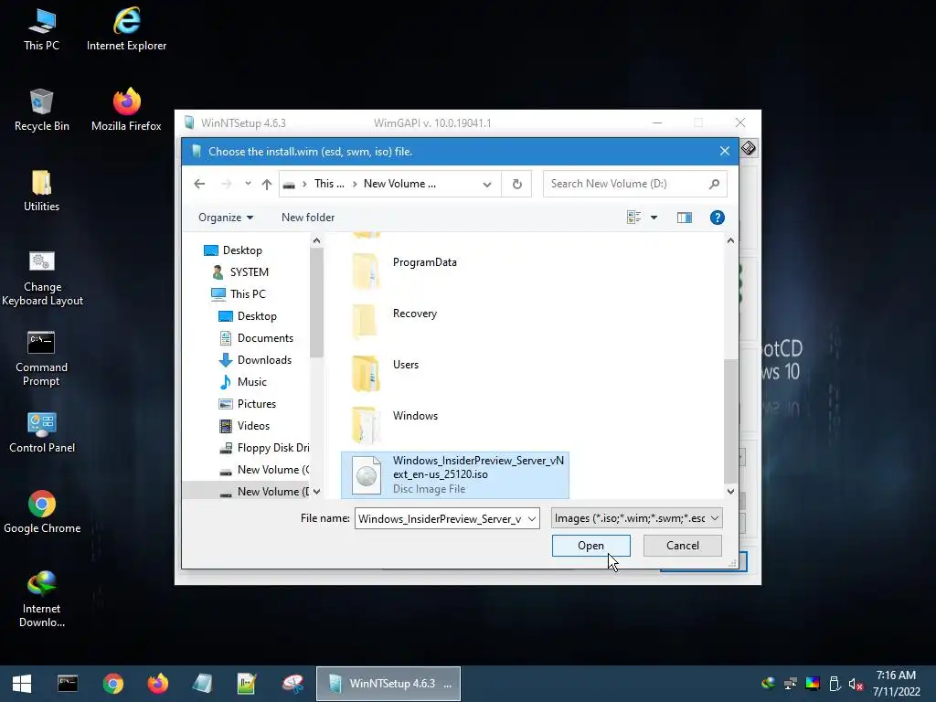
Task: Click the USB eject tray icon
Action: 835,684
